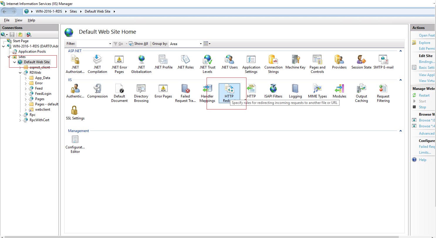Open the Request Filtering feature
Screen dimensions: 436x238
coord(383,93)
